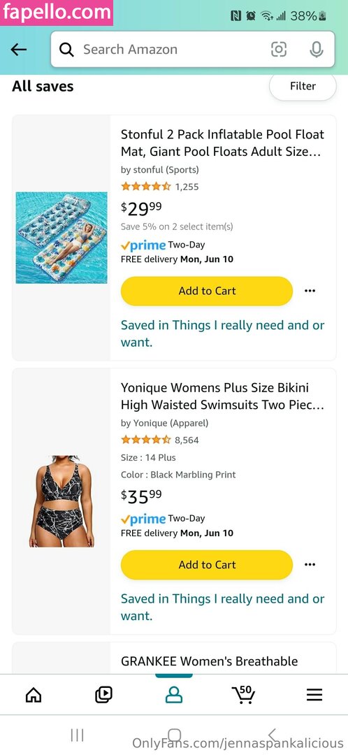Open the Home tab icon
Screen dimensions: 348x755
(x=34, y=694)
